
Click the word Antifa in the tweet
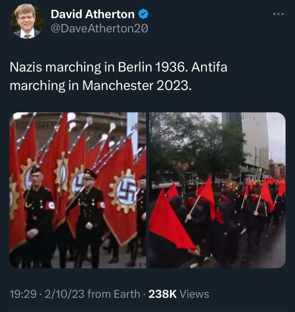[x=209, y=67]
